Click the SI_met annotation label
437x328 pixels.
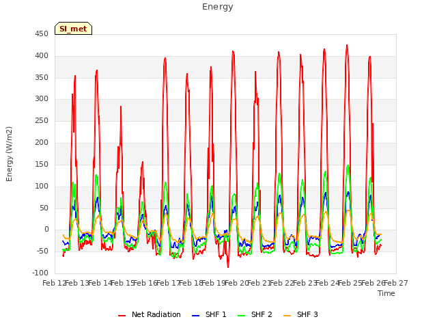pyautogui.click(x=73, y=29)
